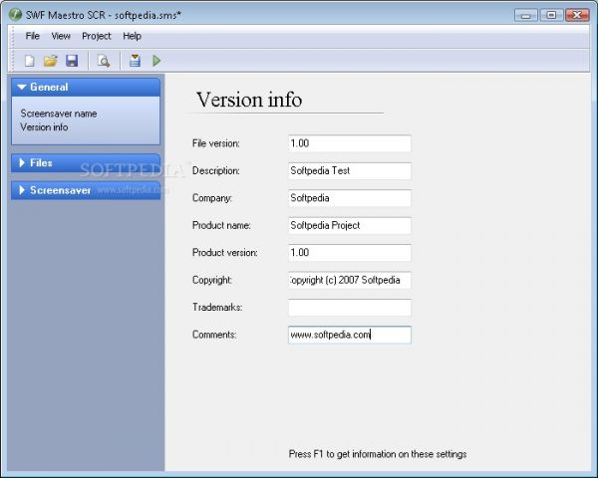Click the SWF Maestro app icon in title bar
This screenshot has width=598, height=478.
[x=15, y=15]
